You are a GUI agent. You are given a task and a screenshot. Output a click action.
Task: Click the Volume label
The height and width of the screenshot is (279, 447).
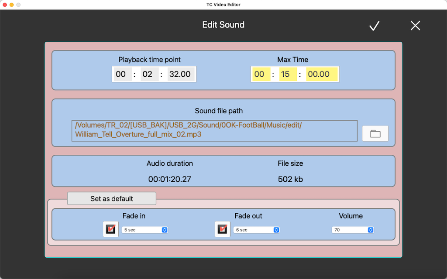tap(351, 216)
